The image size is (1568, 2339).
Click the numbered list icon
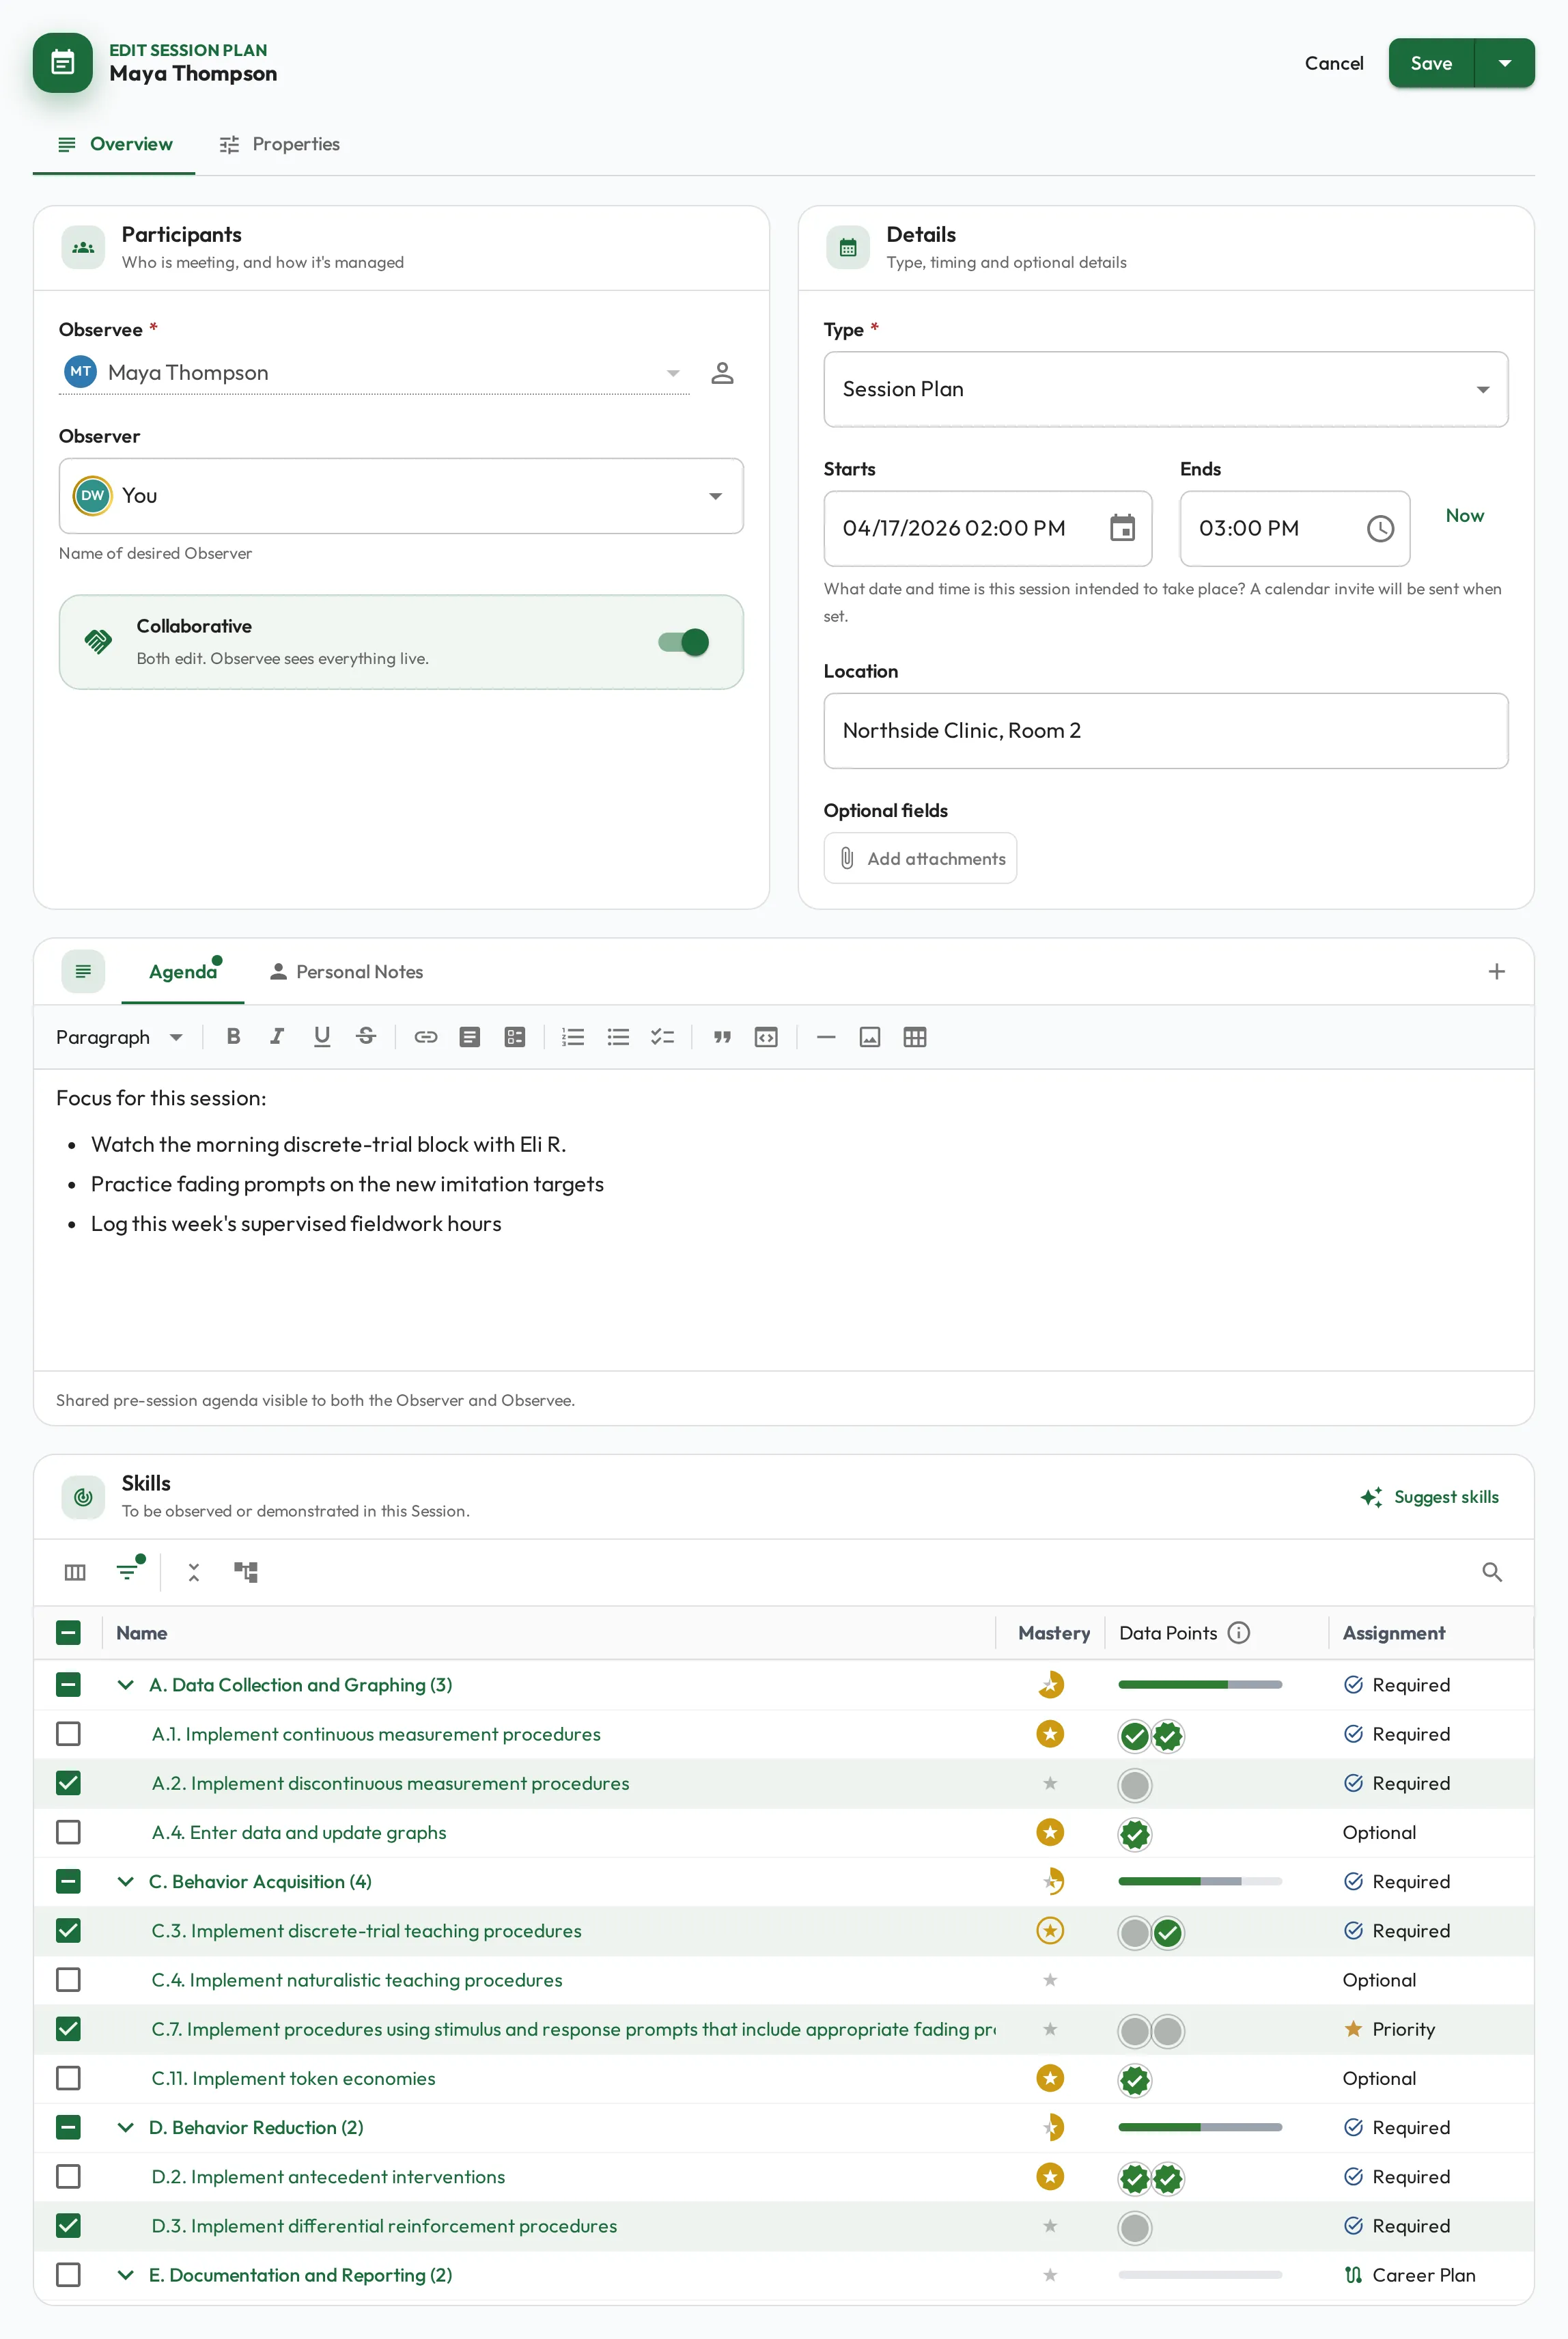573,1037
